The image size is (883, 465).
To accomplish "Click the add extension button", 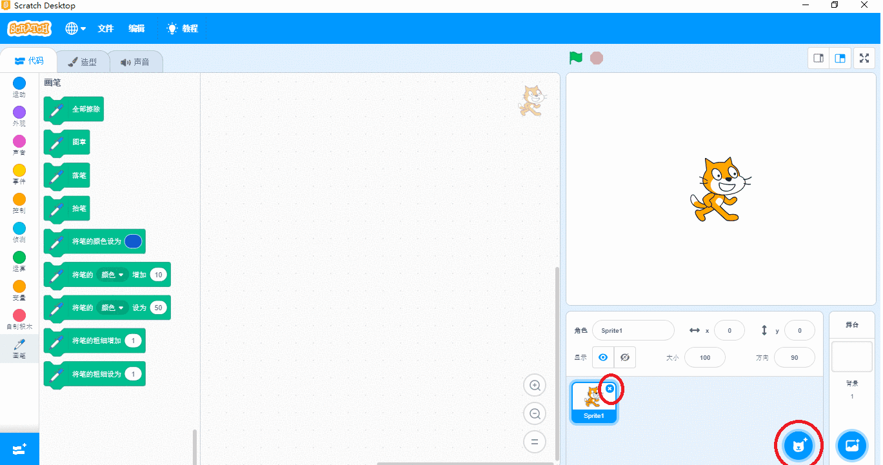I will pos(19,449).
